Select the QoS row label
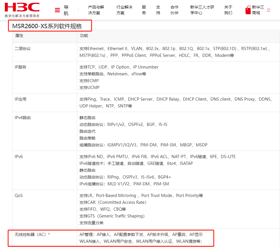280x247 pixels. [x=19, y=196]
